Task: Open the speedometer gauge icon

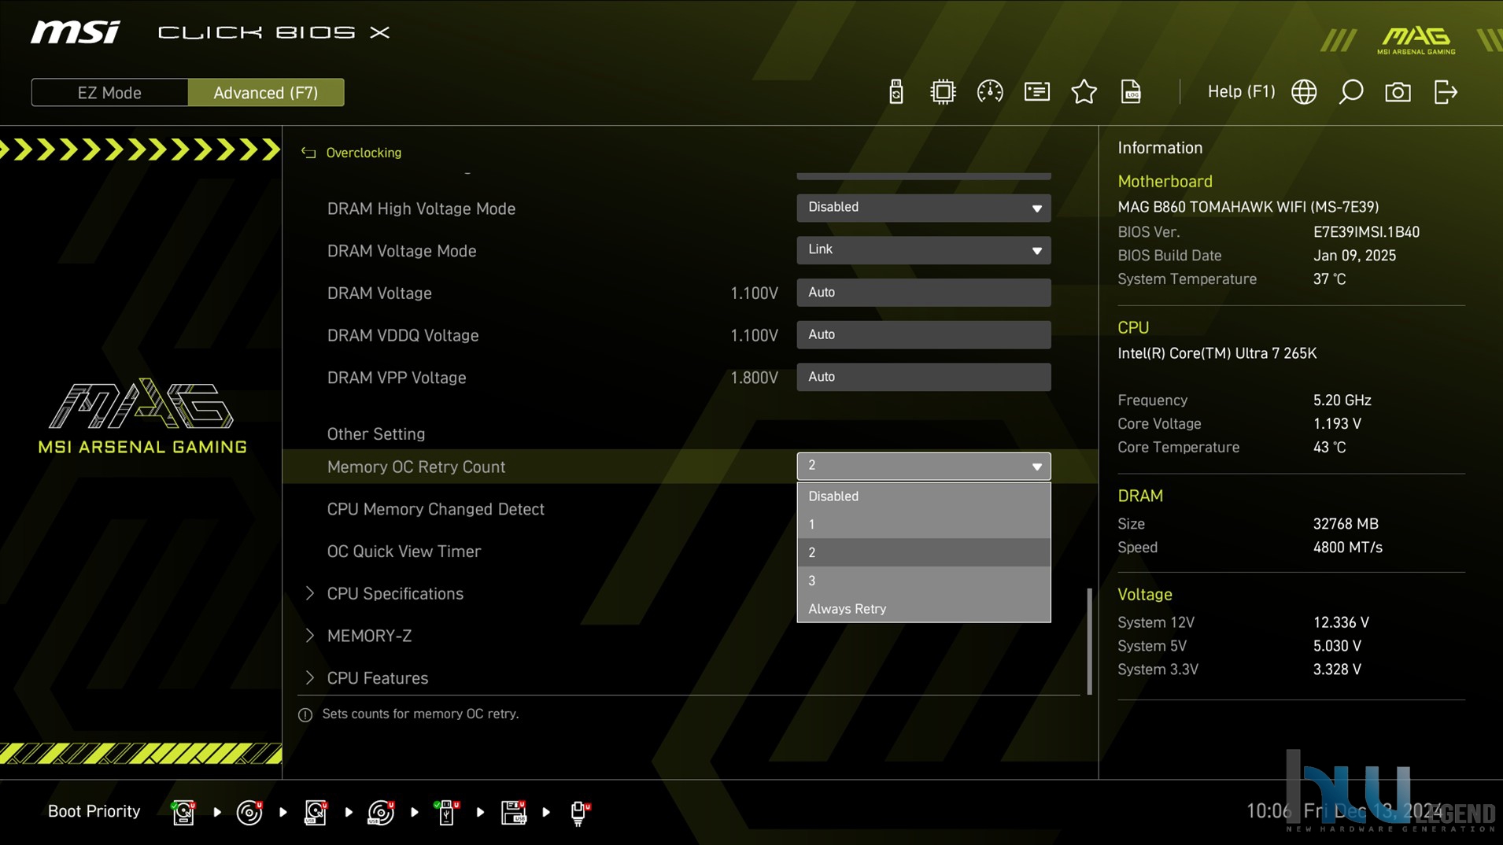Action: click(989, 92)
